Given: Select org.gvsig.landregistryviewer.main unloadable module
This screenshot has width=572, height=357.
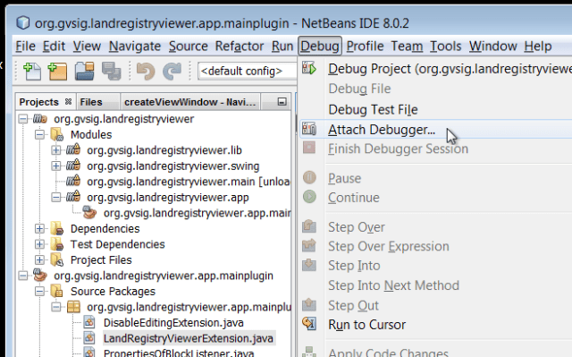Looking at the screenshot, I should coord(189,182).
